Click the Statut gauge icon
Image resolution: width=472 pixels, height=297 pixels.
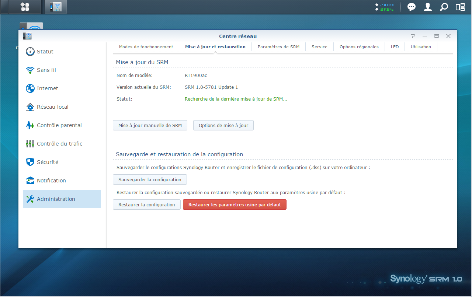click(30, 52)
